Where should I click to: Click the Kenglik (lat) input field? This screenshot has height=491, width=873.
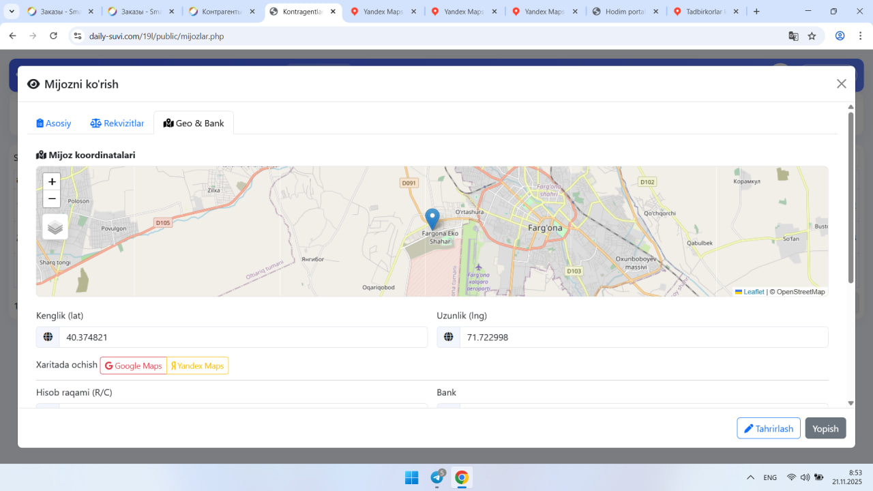(x=242, y=337)
